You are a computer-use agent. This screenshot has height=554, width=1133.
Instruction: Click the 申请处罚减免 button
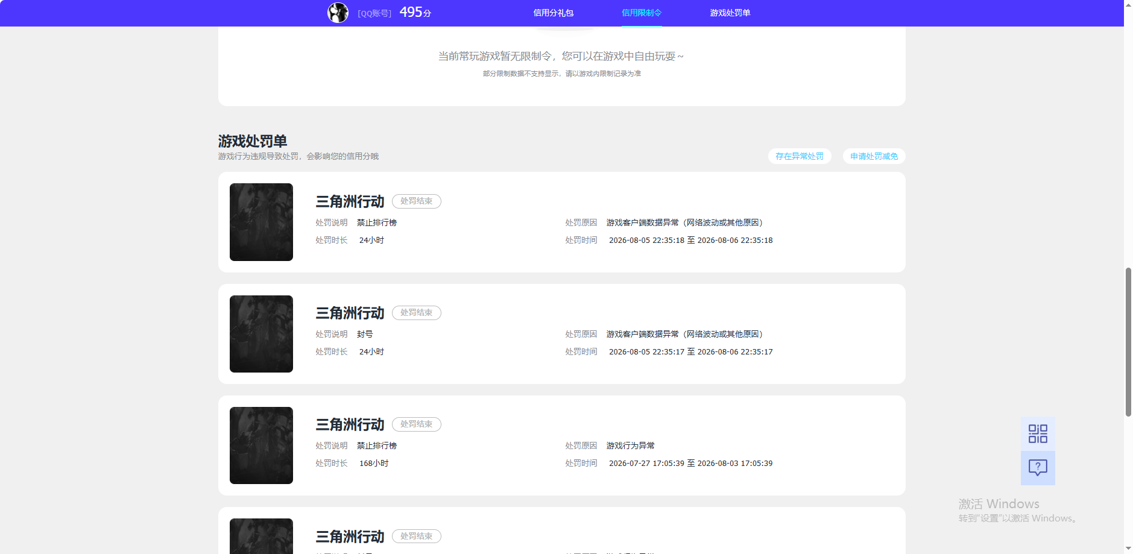(874, 156)
